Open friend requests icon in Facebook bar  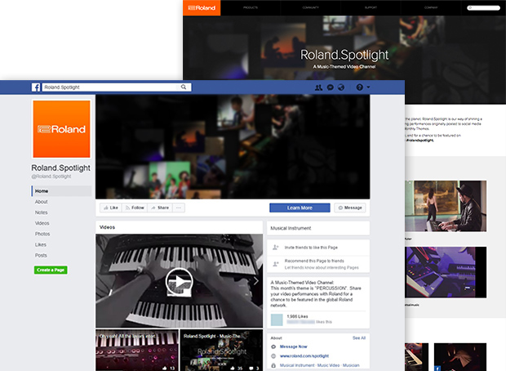[318, 87]
